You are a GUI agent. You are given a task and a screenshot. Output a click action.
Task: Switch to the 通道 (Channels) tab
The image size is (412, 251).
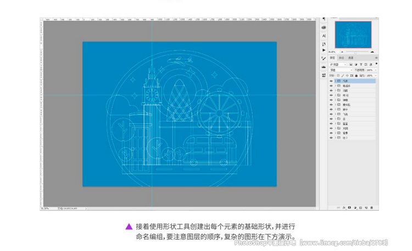coord(351,58)
